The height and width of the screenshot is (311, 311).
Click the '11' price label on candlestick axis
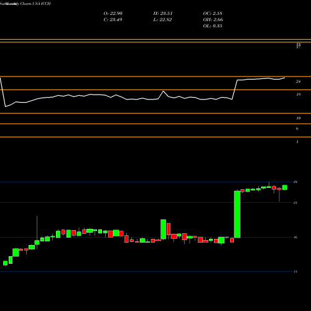pyautogui.click(x=295, y=272)
